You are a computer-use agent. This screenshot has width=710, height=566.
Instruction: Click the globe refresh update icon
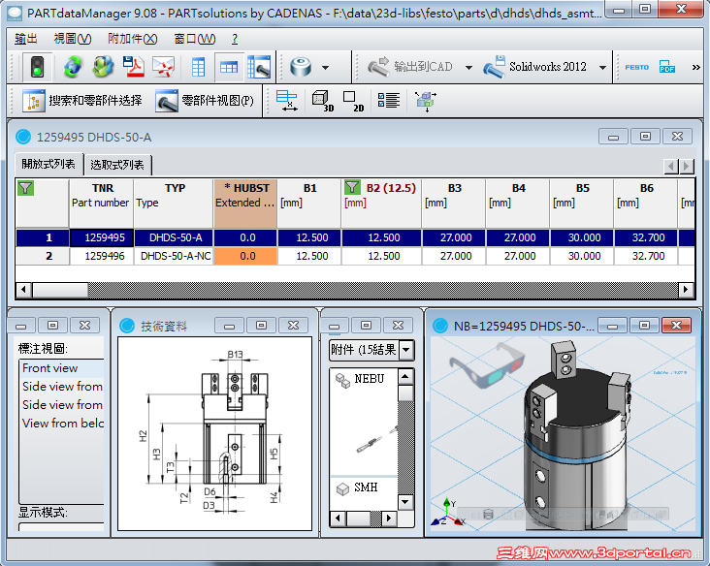73,68
